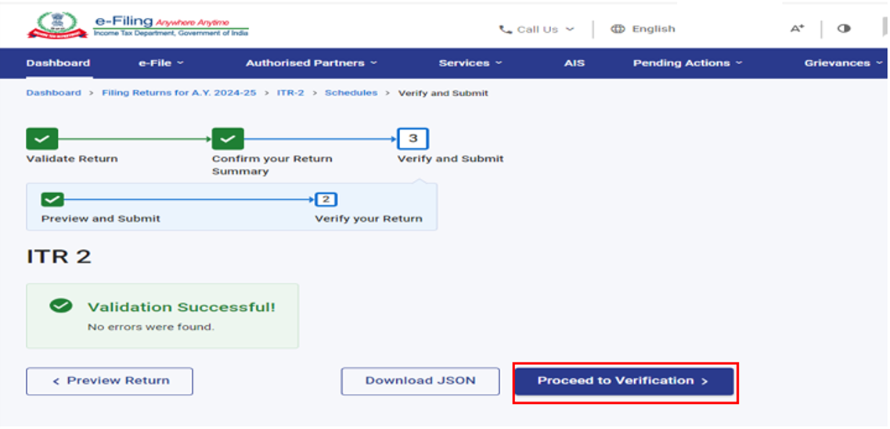Click the Proceed to Verification button
The width and height of the screenshot is (890, 429).
tap(623, 381)
